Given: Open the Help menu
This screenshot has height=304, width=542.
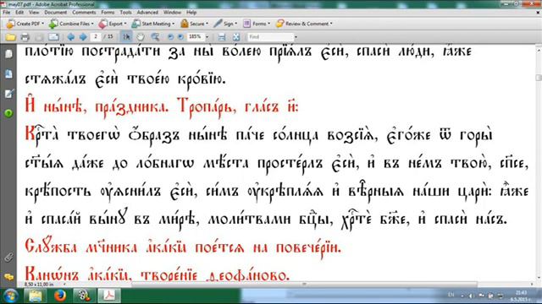Looking at the screenshot, I should [x=191, y=12].
